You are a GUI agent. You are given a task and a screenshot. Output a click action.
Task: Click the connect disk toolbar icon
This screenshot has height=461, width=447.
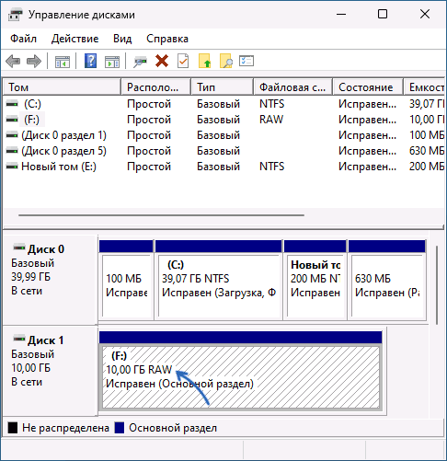[140, 62]
